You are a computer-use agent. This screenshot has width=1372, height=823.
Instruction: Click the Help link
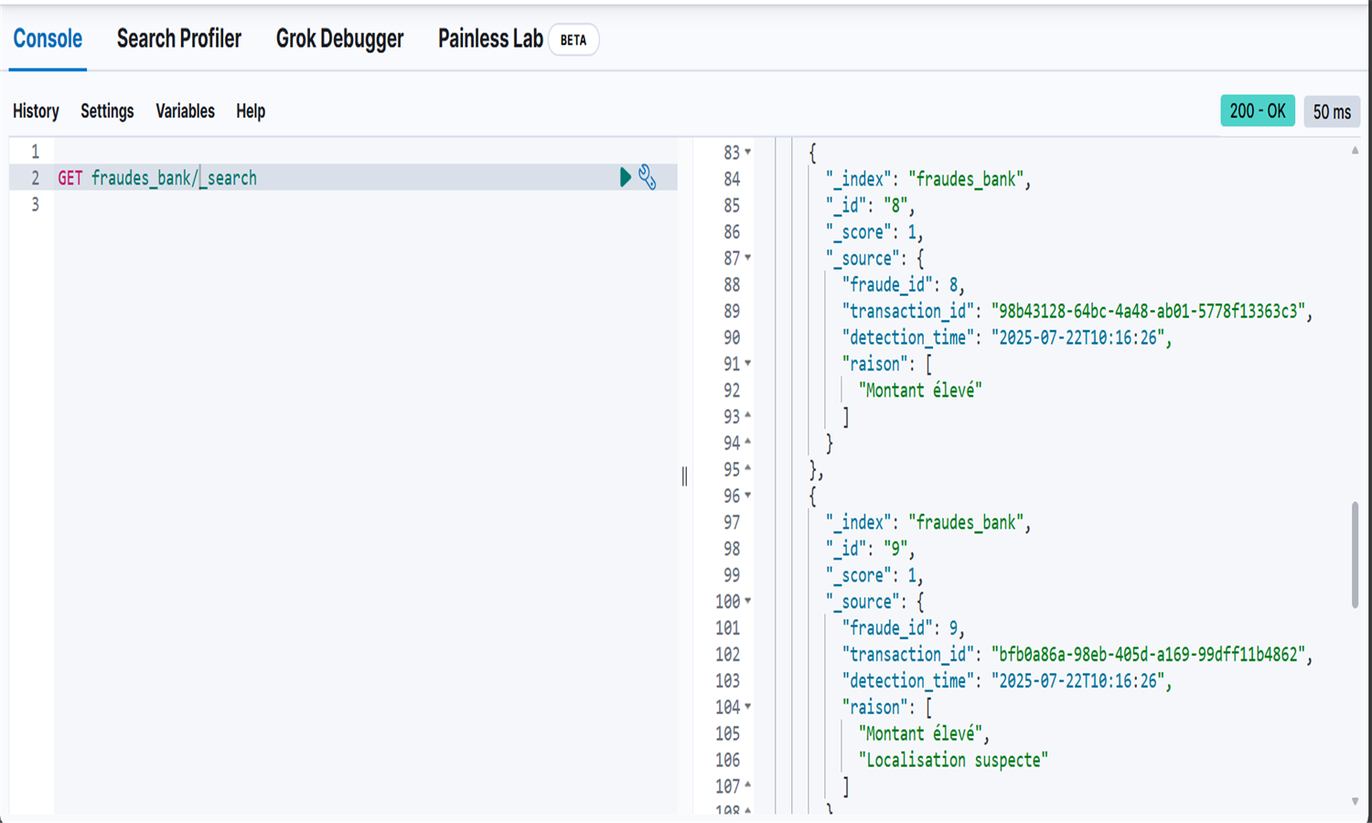pos(251,111)
